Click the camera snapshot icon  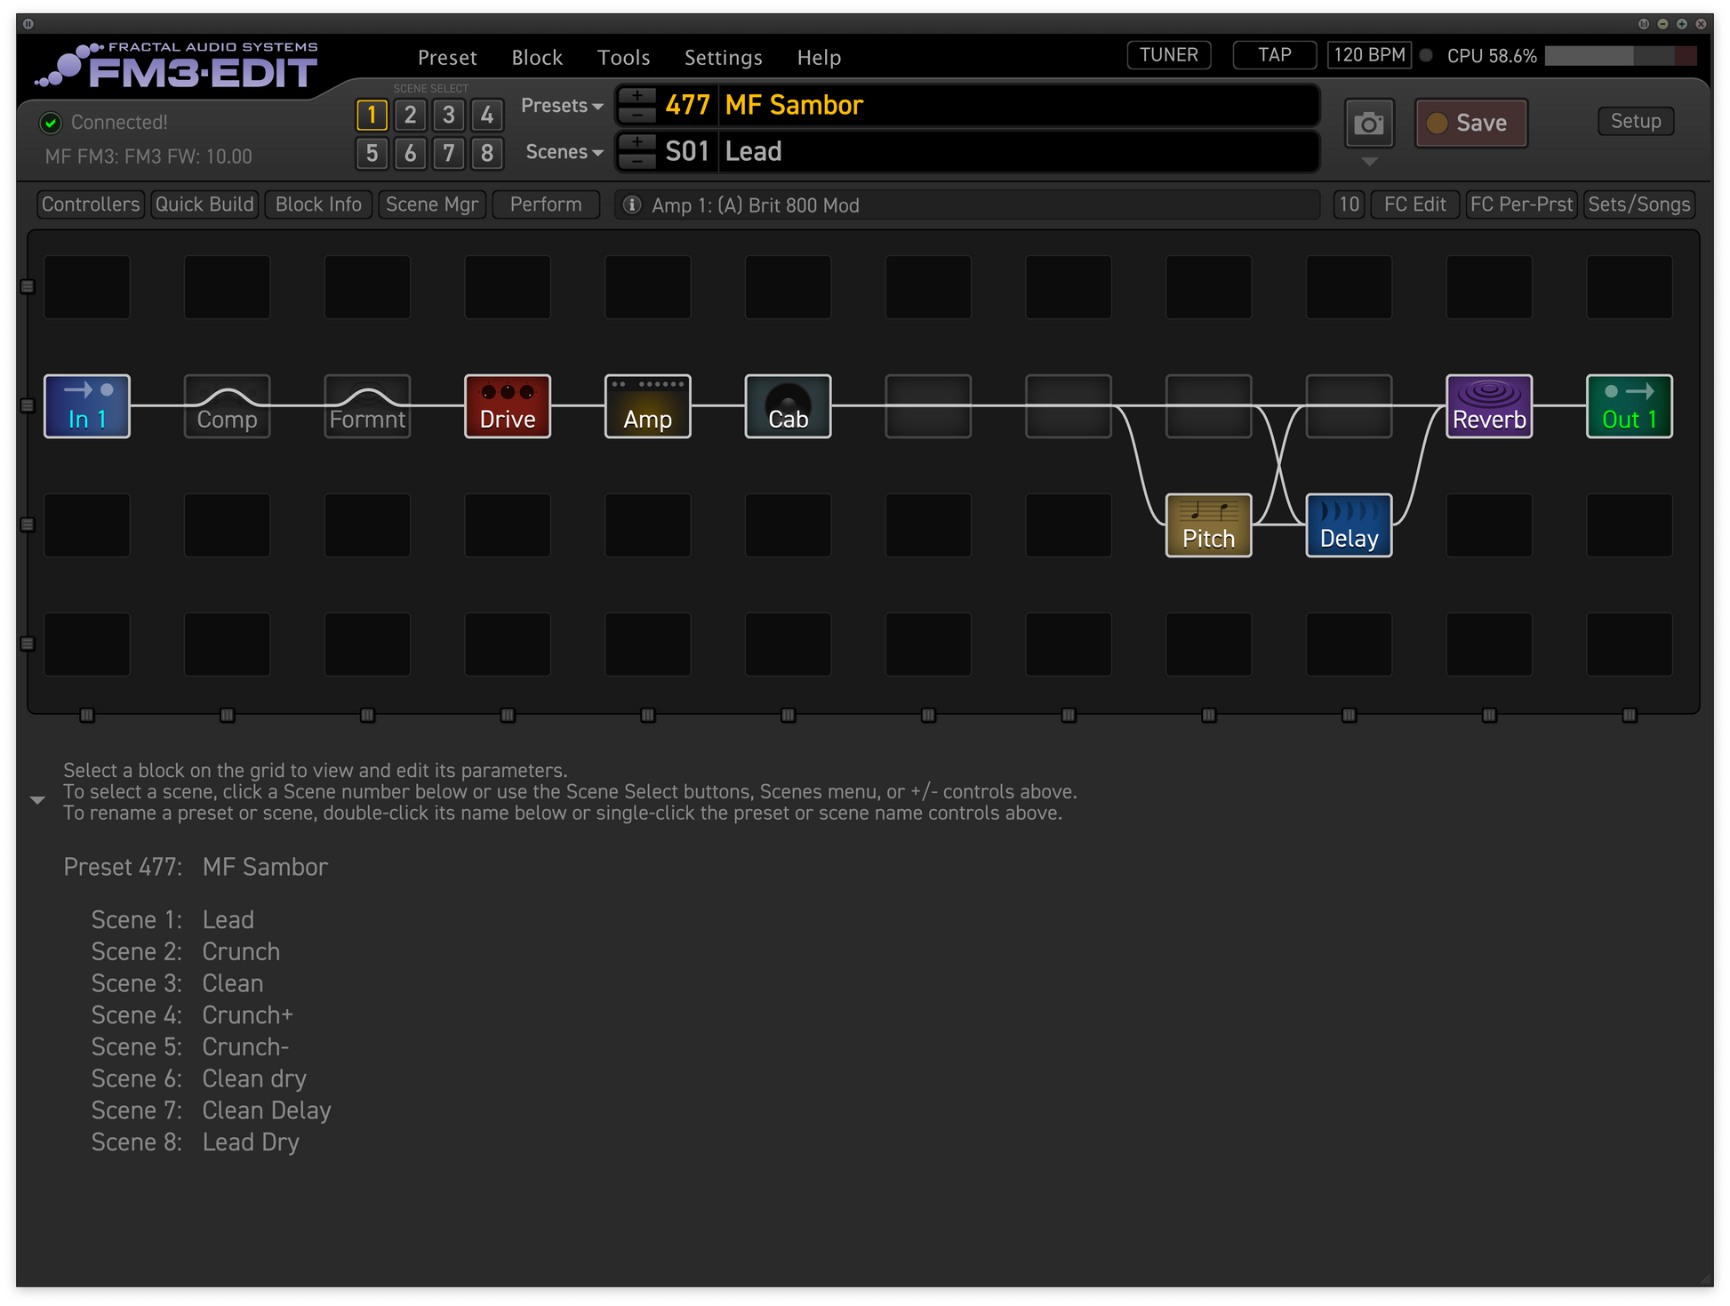(x=1368, y=124)
